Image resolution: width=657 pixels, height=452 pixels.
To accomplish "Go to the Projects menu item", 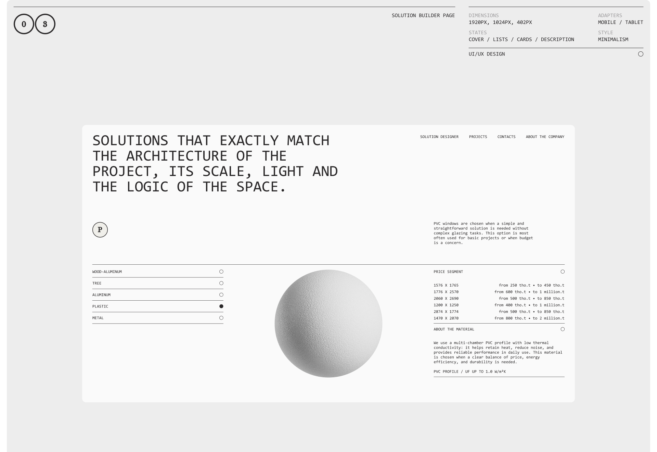I will tap(478, 137).
